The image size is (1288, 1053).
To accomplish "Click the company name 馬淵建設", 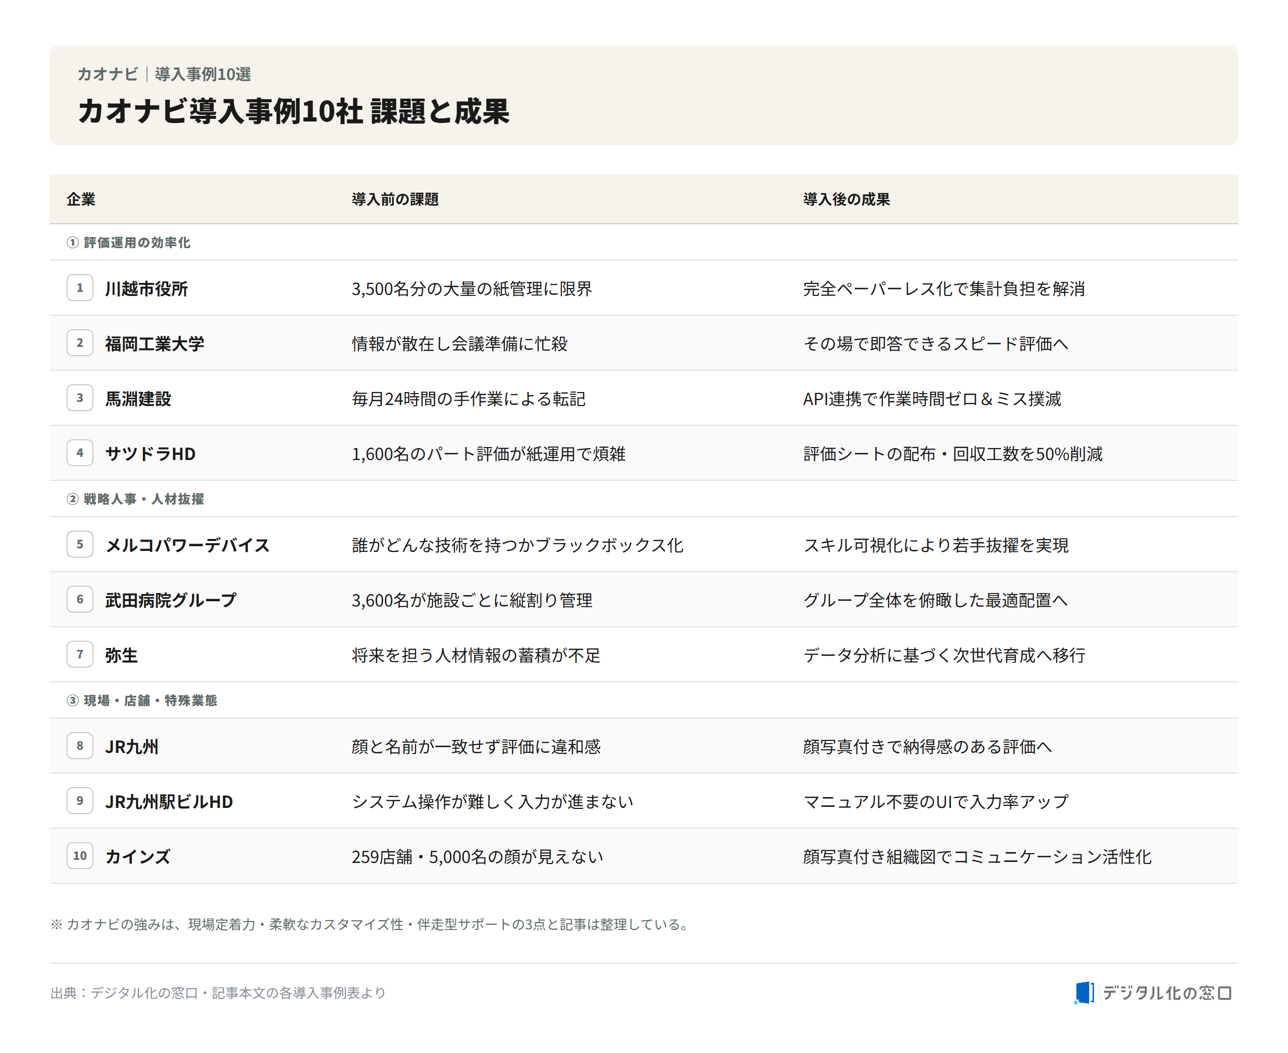I will (138, 399).
